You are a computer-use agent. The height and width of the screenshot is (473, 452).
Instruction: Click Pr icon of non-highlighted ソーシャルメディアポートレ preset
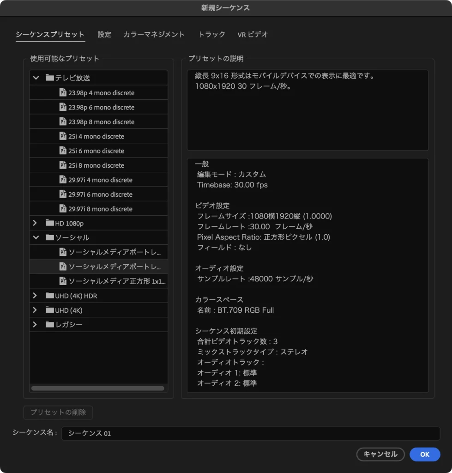click(63, 252)
